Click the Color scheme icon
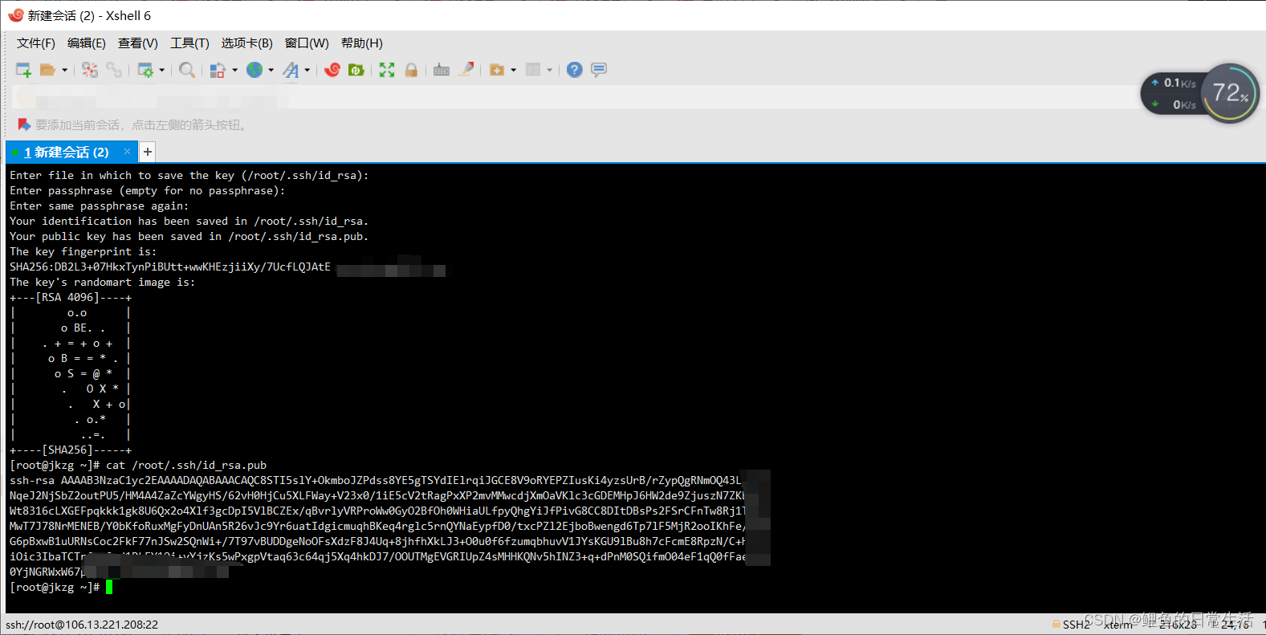1266x635 pixels. 218,70
